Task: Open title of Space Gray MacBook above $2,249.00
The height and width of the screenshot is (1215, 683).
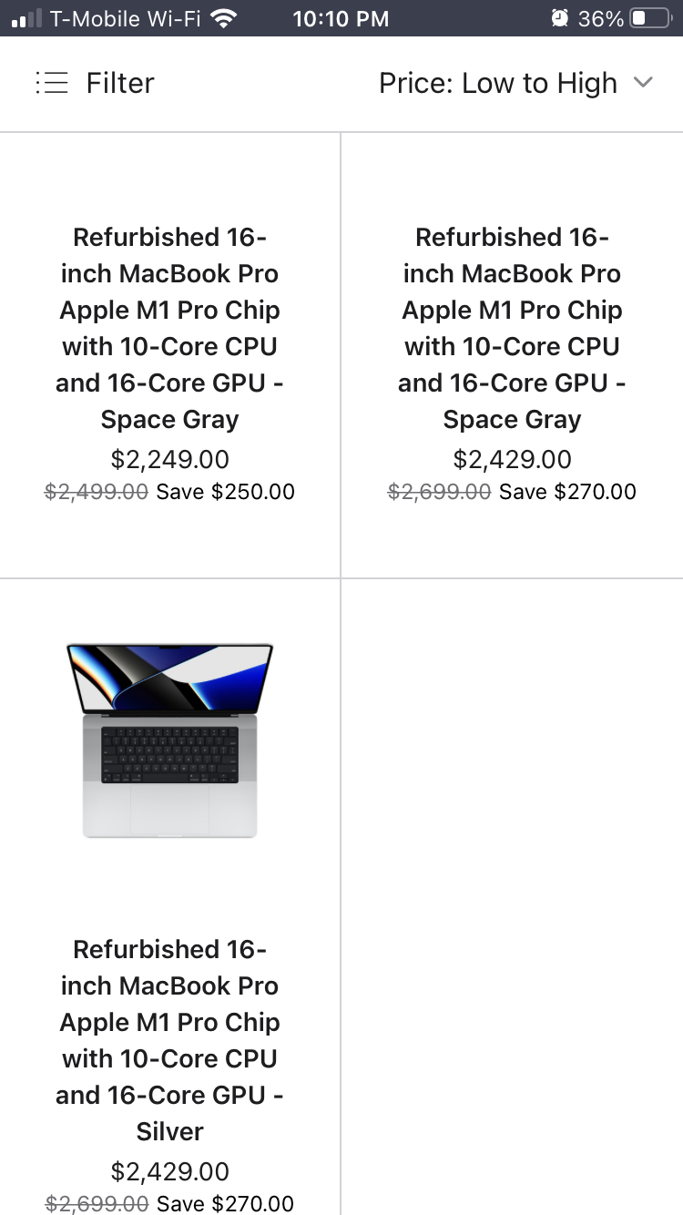Action: 170,328
